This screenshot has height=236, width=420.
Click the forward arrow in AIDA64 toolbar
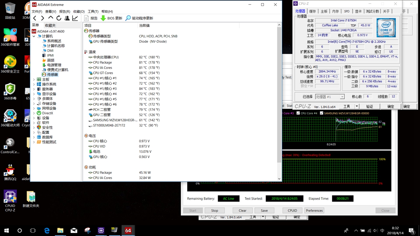(x=42, y=18)
